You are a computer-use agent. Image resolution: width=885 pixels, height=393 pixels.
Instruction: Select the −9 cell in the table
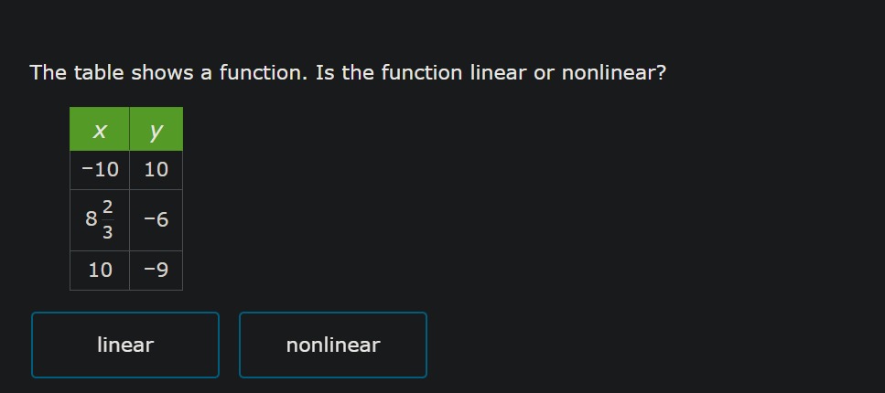(x=156, y=271)
